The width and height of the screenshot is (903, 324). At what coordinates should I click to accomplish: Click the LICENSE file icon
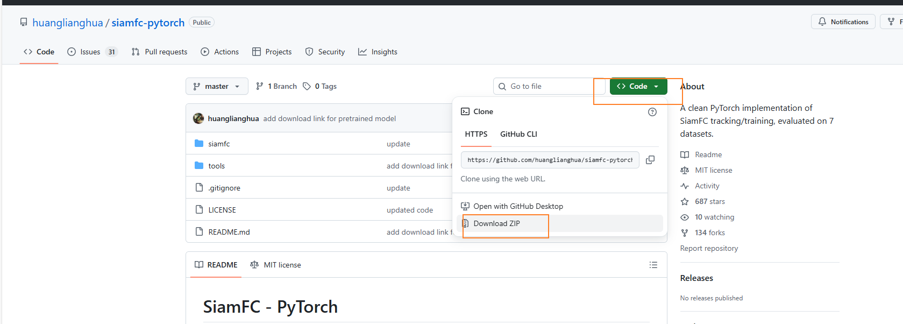click(199, 209)
